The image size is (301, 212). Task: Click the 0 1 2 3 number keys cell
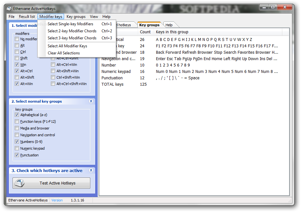tap(173, 65)
